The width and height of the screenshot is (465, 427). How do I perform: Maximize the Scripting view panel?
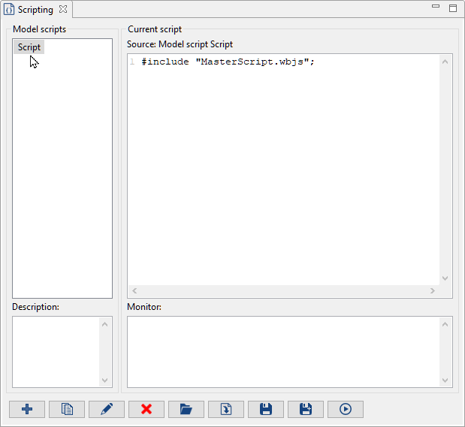click(453, 8)
